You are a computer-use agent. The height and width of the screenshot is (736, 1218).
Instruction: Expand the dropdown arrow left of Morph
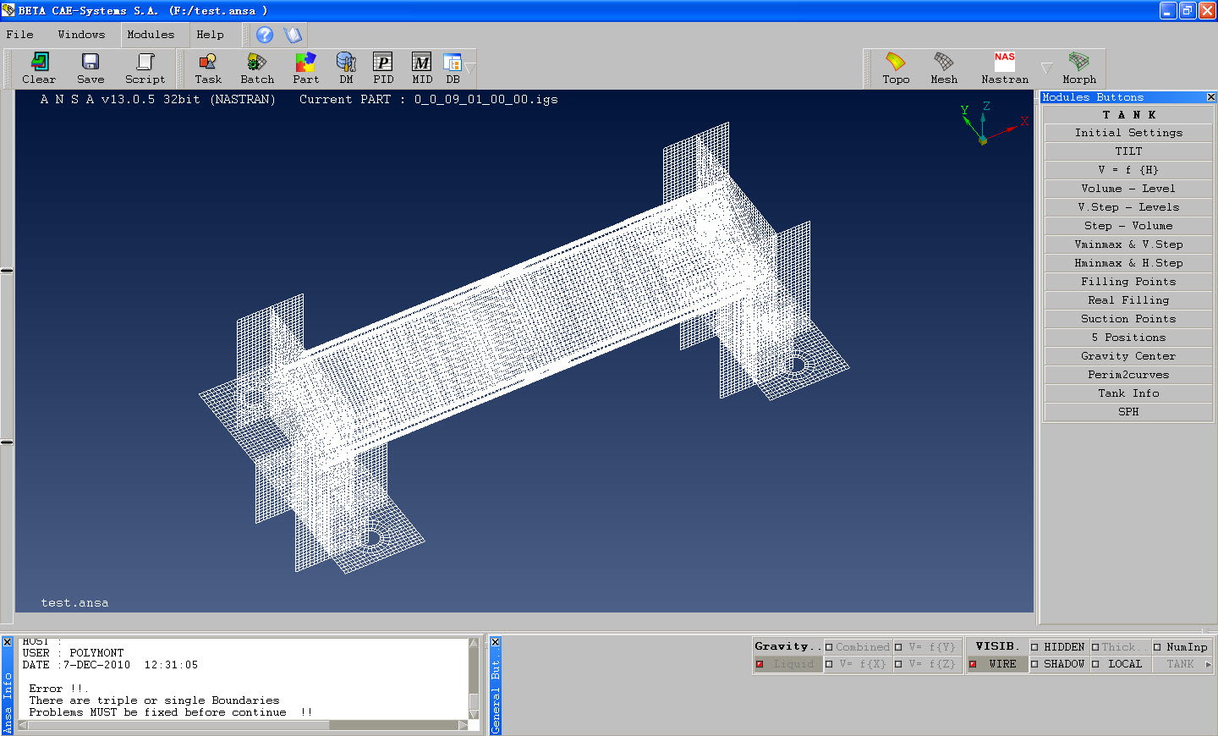pos(1046,68)
